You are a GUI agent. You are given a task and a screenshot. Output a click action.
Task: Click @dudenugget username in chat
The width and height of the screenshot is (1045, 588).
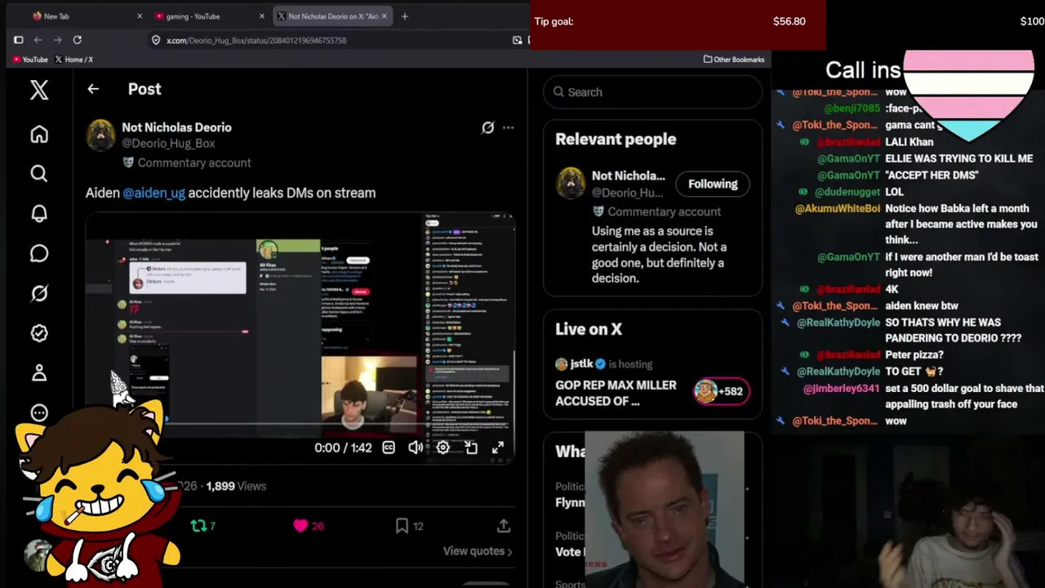coord(847,192)
